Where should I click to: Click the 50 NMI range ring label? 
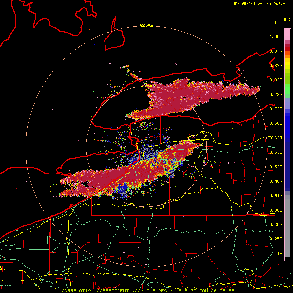pyautogui.click(x=146, y=86)
